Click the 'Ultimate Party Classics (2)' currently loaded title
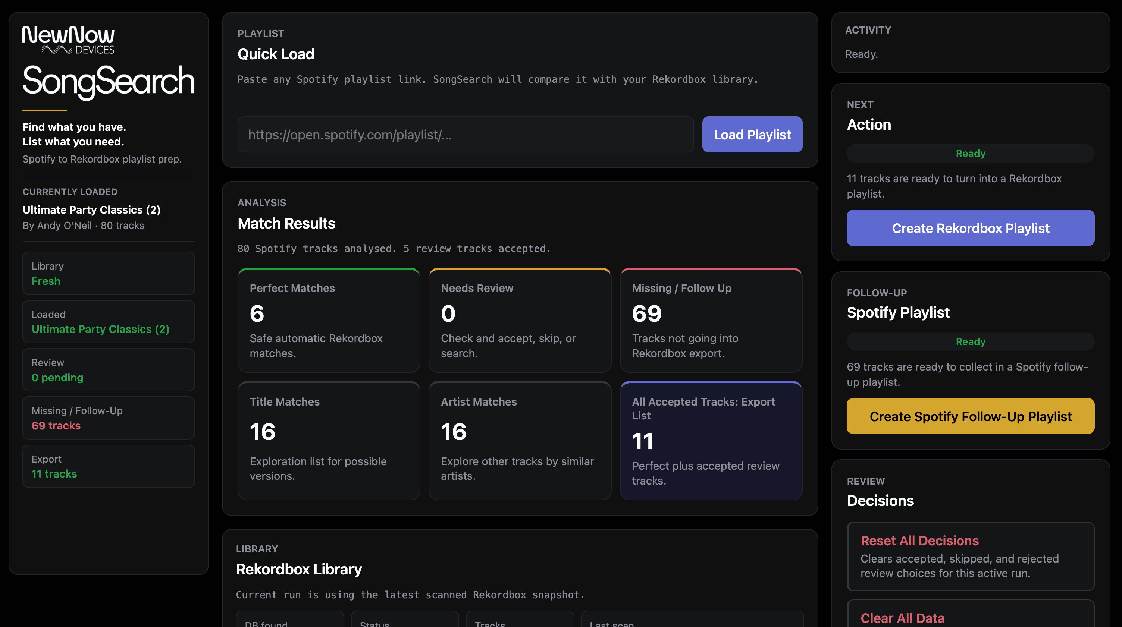This screenshot has height=627, width=1122. [91, 210]
